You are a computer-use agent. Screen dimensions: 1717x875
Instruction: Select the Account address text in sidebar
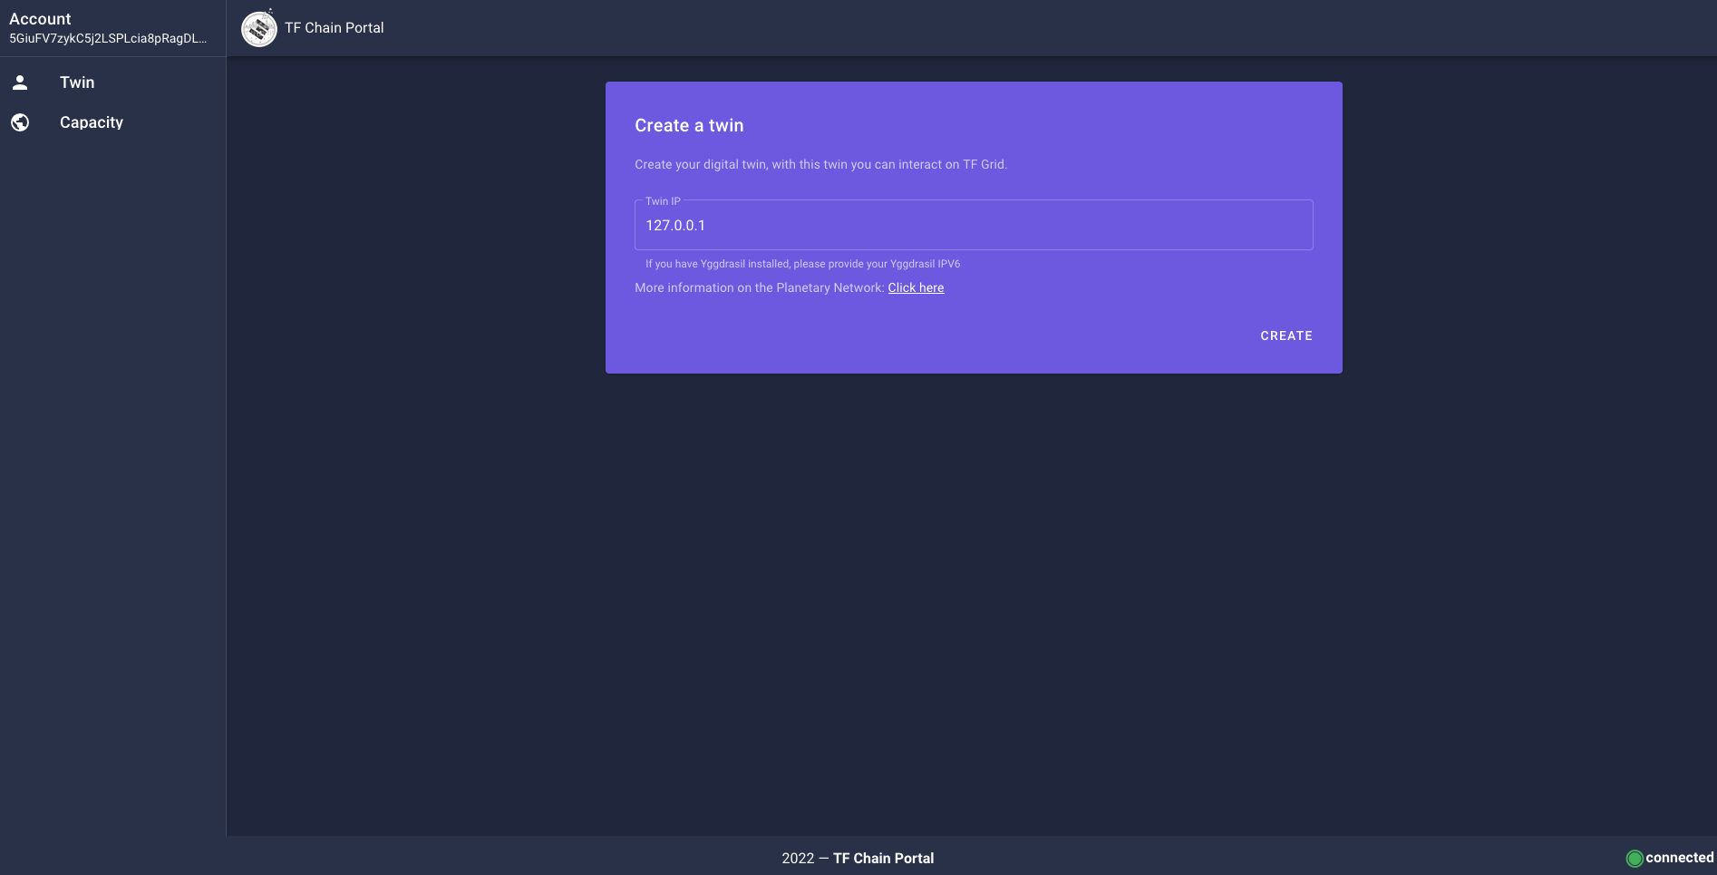(108, 38)
